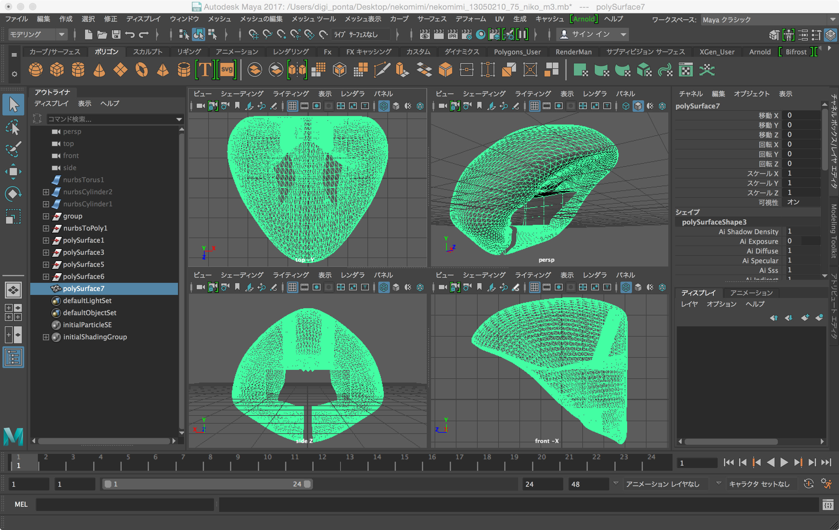This screenshot has width=839, height=530.
Task: Toggle wireframe shading in side view panel
Action: [383, 287]
